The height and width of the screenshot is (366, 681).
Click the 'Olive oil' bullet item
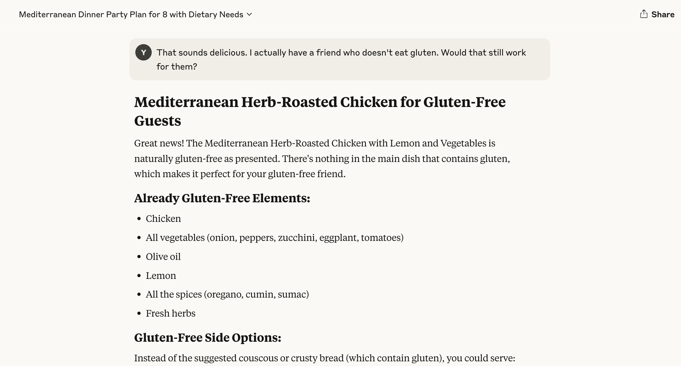pyautogui.click(x=163, y=256)
